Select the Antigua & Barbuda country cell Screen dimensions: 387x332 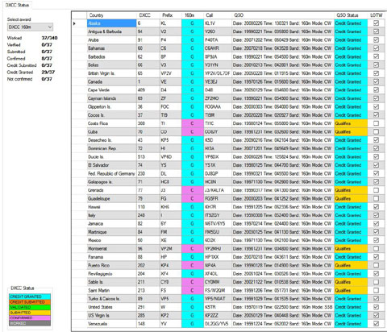pos(112,31)
